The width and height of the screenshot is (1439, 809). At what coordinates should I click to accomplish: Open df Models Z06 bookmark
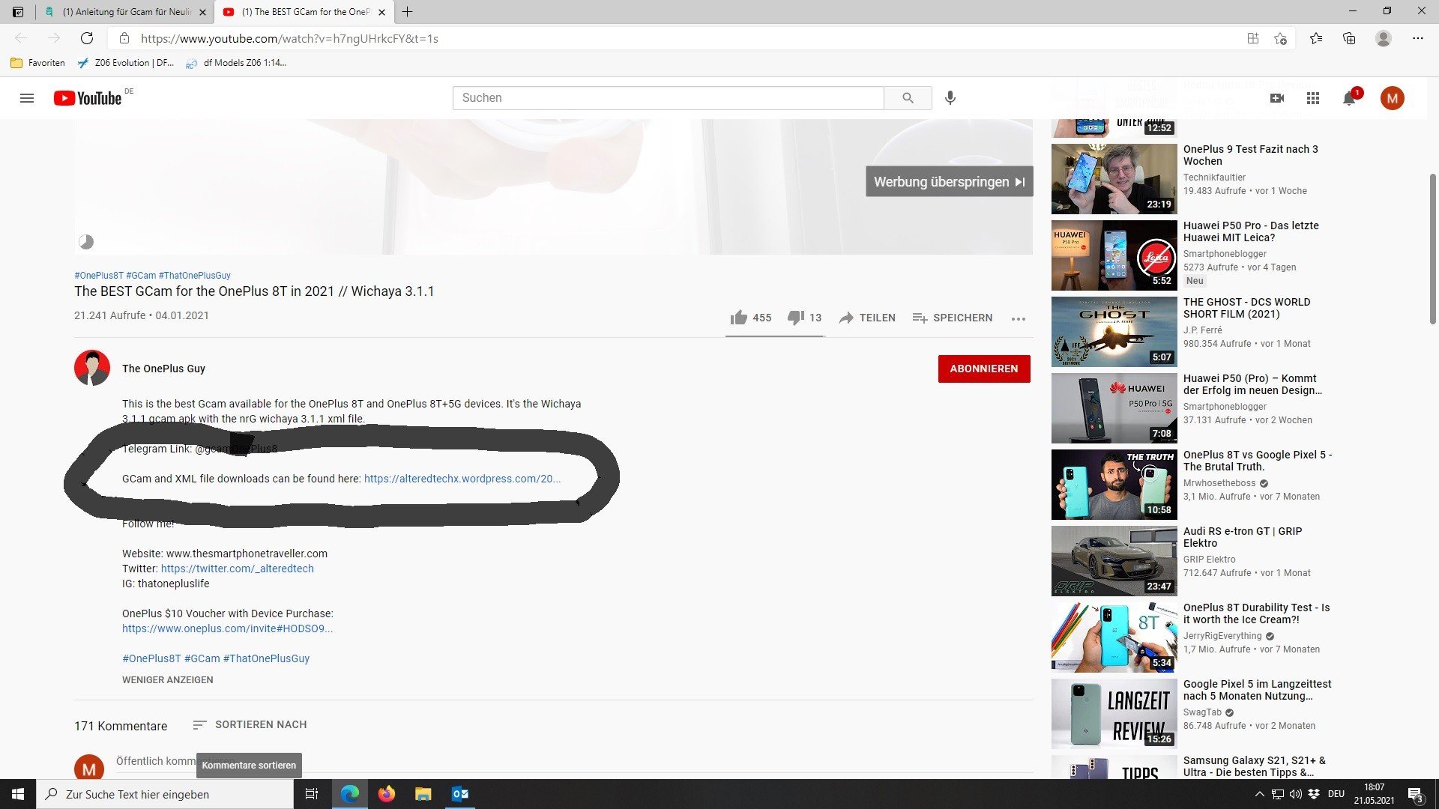coord(236,63)
